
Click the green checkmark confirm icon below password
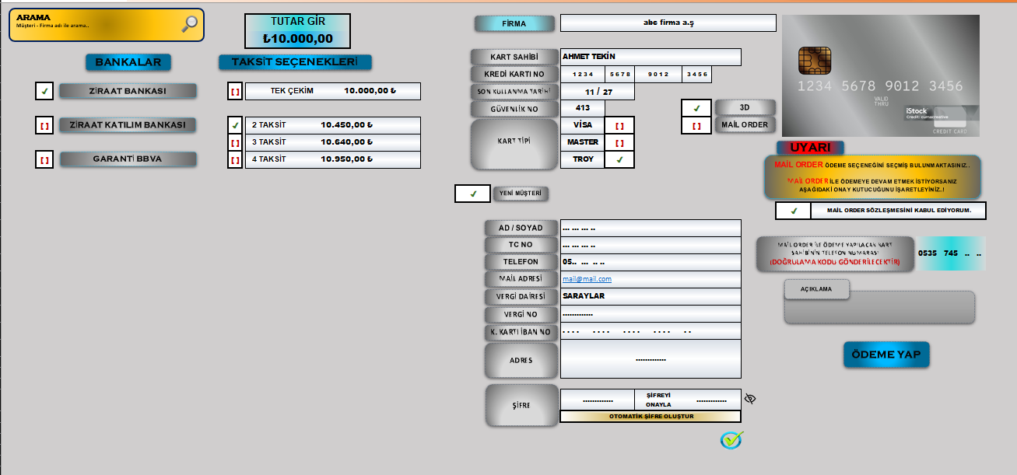click(x=731, y=440)
